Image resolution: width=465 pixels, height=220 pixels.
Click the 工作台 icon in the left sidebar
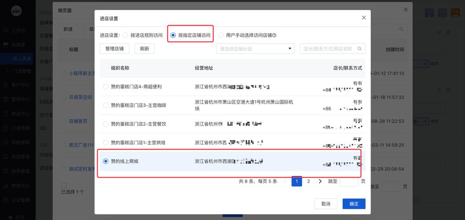[5, 31]
